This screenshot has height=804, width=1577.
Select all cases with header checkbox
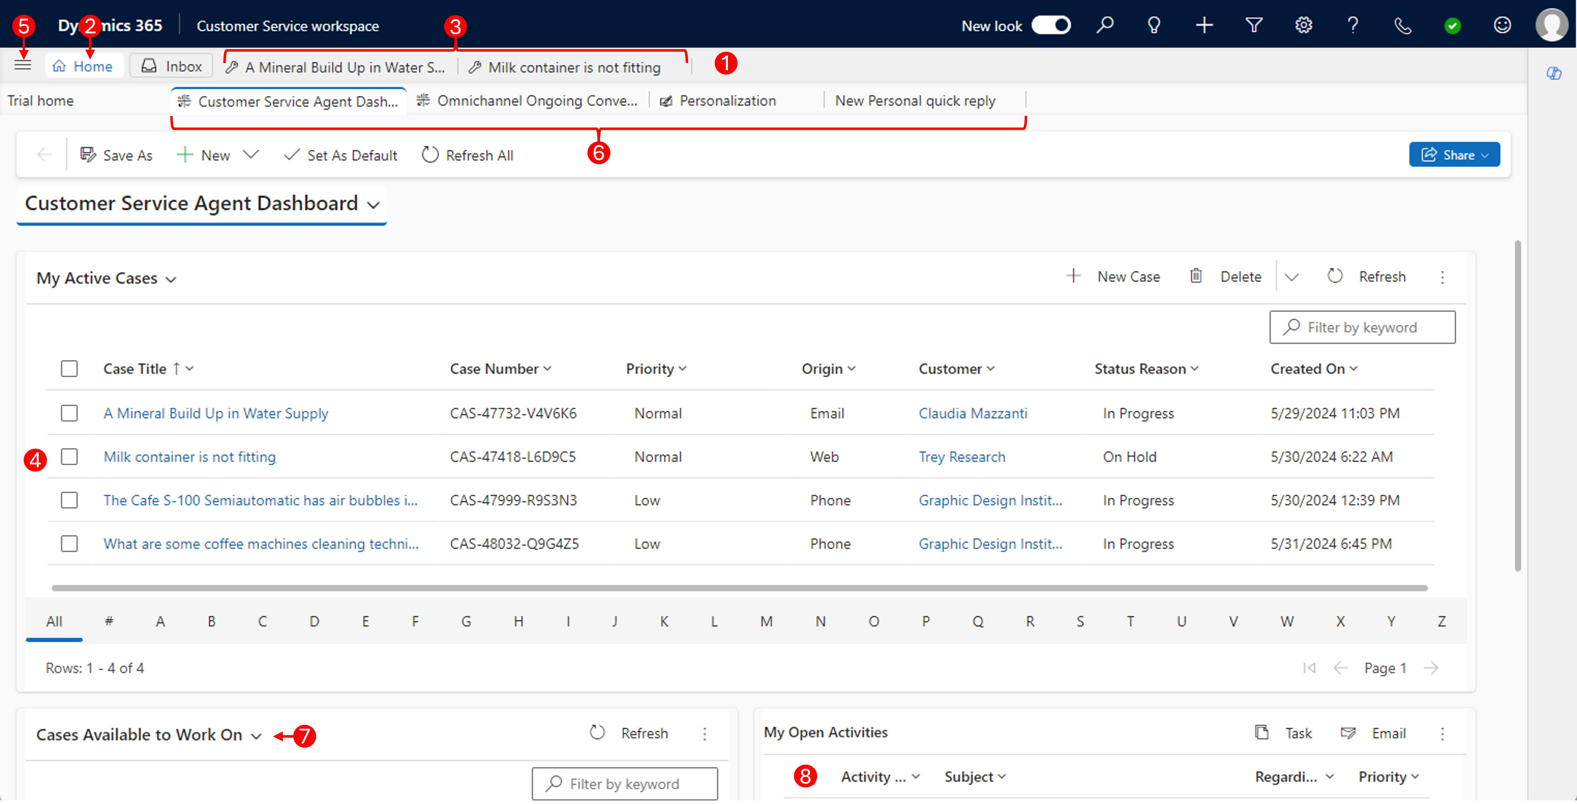point(69,368)
